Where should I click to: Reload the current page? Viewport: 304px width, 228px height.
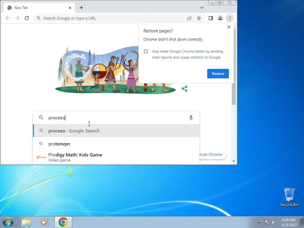(x=27, y=18)
